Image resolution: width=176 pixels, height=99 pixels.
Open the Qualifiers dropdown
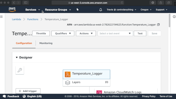point(63,34)
